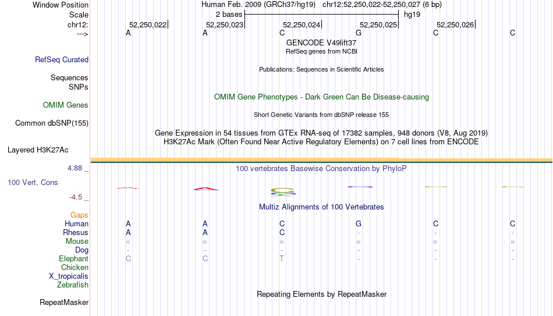Click the PhyloP minimum value -4.5

click(x=76, y=197)
